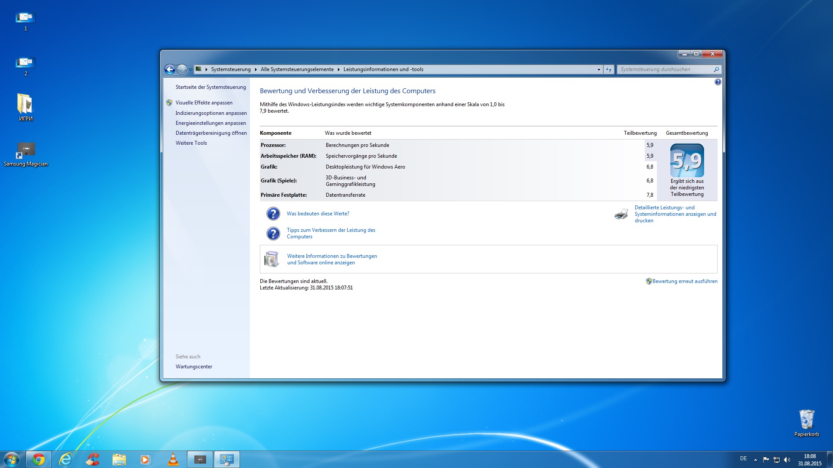Open Startseite der Systemsteuerung
Image resolution: width=833 pixels, height=468 pixels.
pos(211,87)
